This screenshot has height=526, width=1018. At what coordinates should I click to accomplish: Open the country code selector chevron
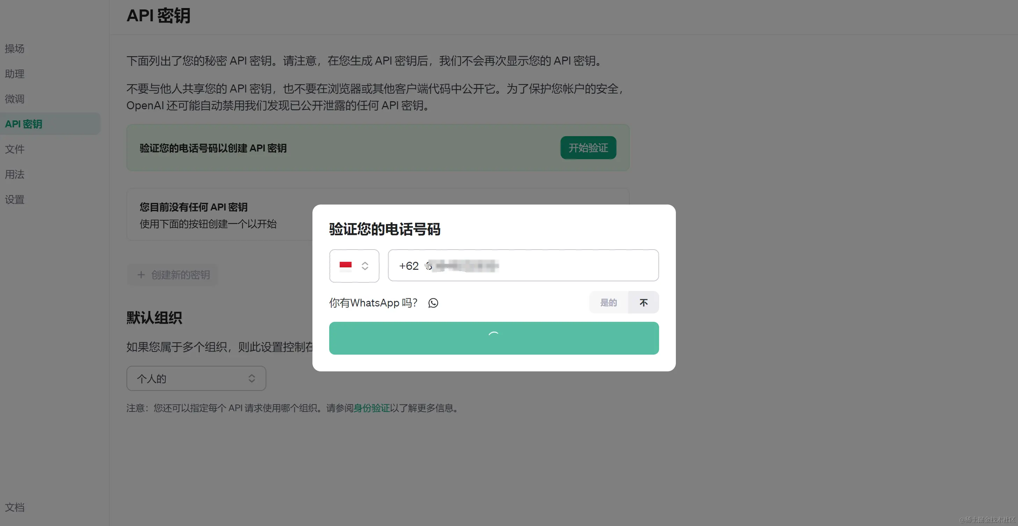coord(365,266)
